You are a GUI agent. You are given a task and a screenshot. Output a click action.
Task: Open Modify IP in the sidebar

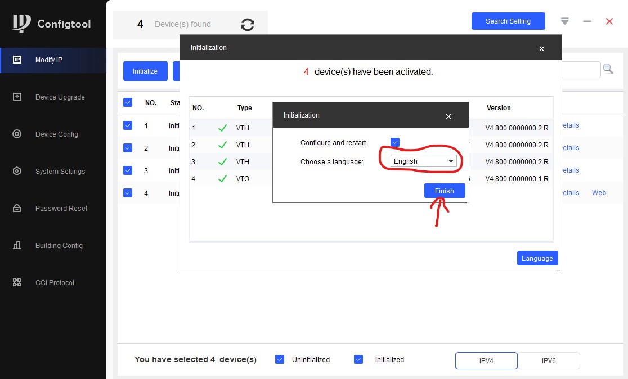point(49,60)
